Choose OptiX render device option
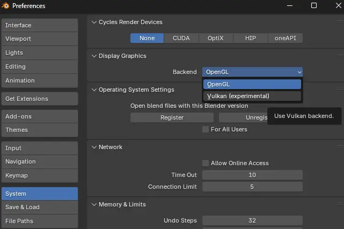344x229 pixels. coord(216,38)
